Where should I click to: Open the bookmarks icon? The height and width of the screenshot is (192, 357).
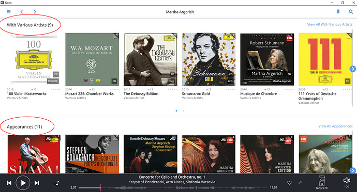[338, 11]
